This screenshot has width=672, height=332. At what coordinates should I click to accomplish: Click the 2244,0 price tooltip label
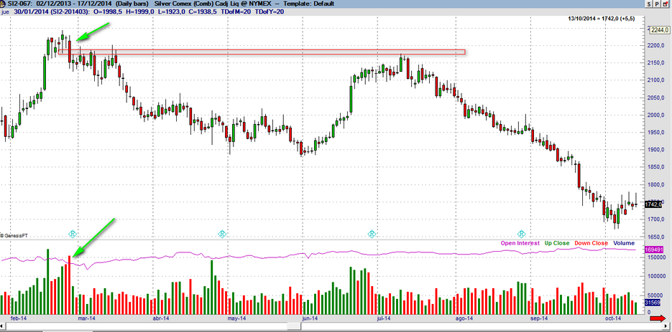(658, 30)
